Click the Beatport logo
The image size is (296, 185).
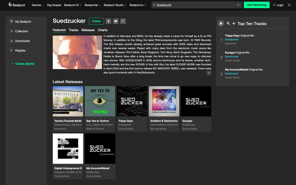(16, 5)
